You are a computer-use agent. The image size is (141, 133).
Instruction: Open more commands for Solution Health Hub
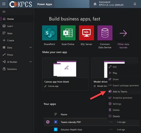pyautogui.click(x=111, y=129)
